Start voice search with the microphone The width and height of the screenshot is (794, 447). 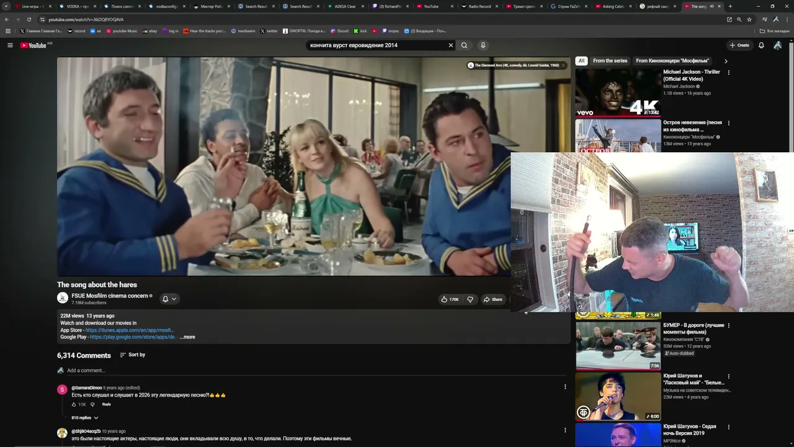(x=483, y=45)
